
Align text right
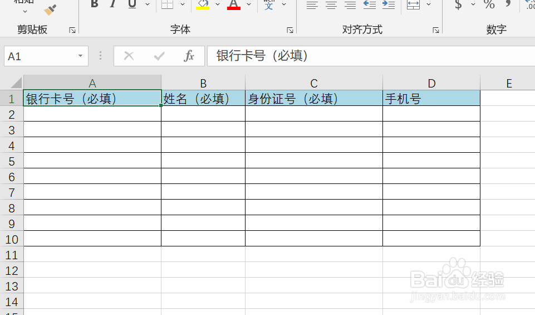[x=350, y=5]
